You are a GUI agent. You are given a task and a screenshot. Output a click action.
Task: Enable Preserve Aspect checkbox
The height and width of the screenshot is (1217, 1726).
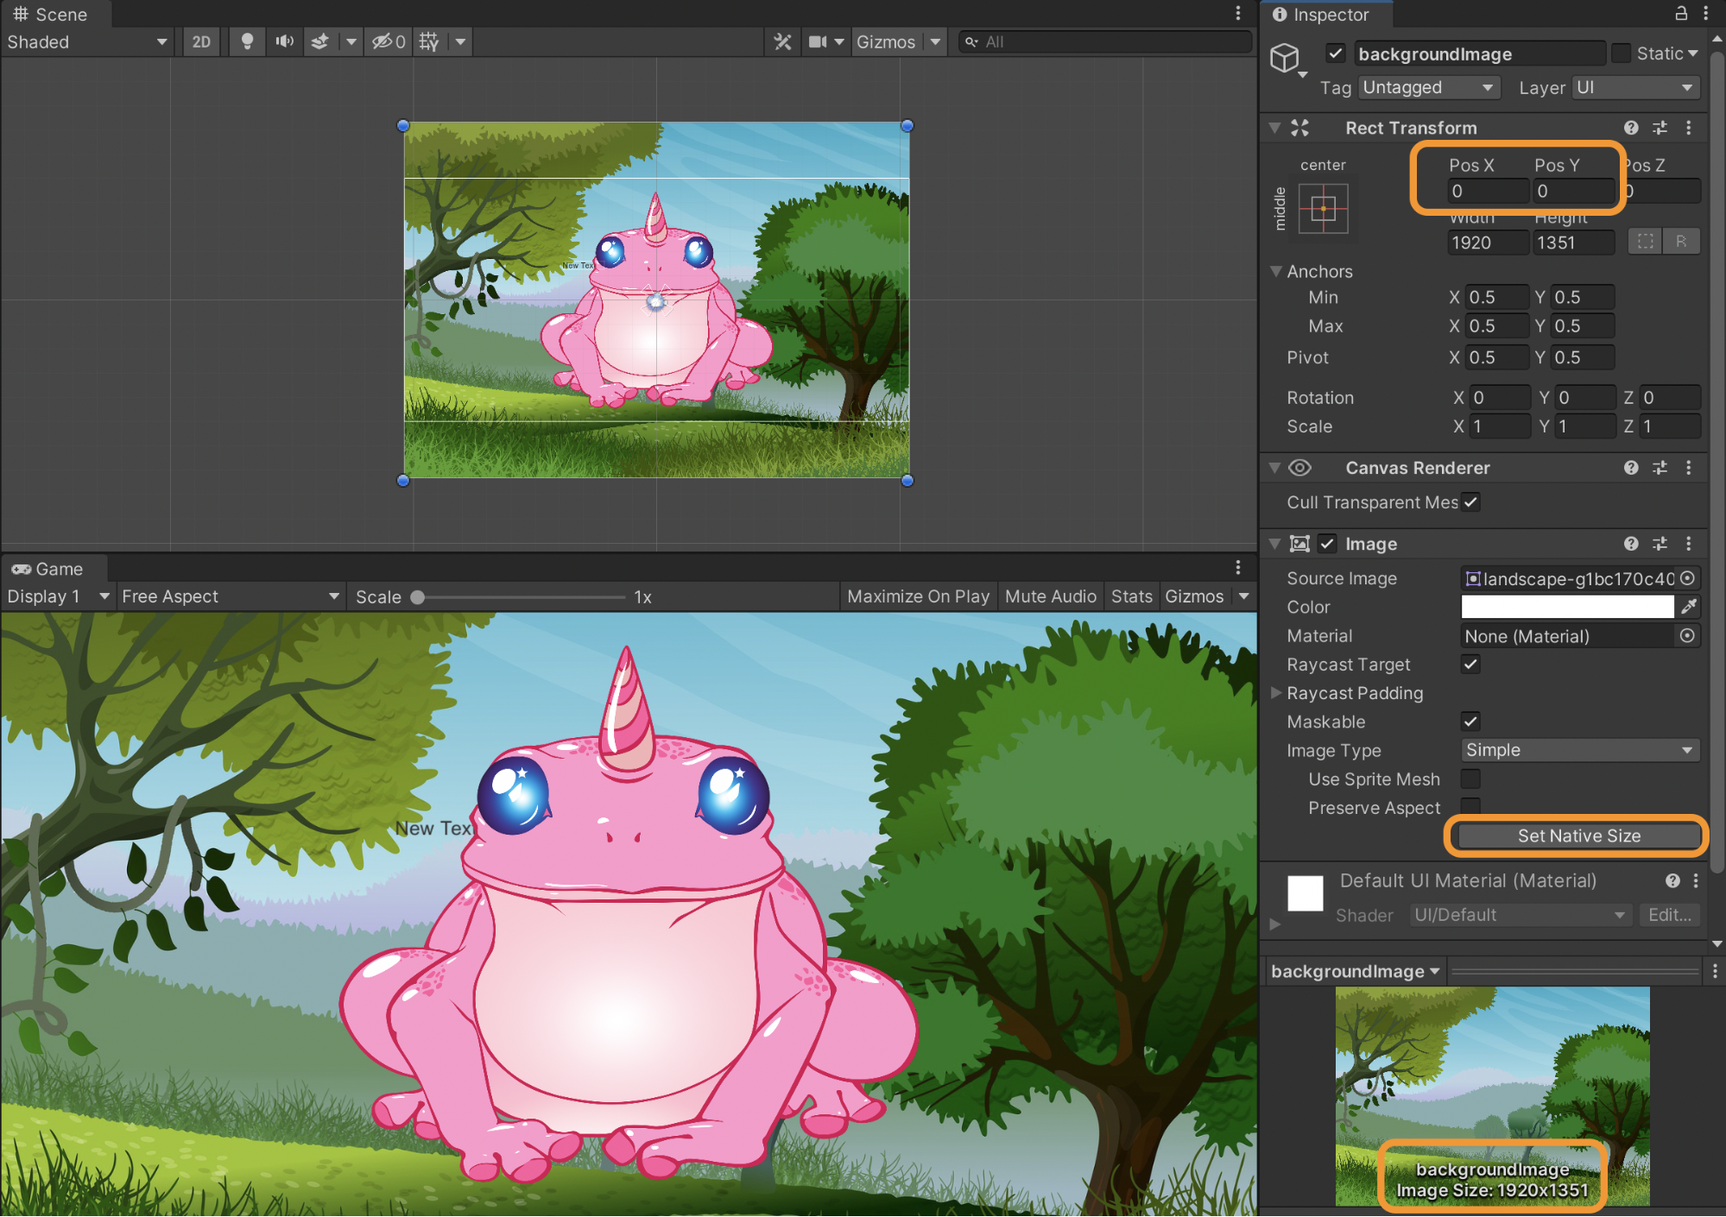1470,806
